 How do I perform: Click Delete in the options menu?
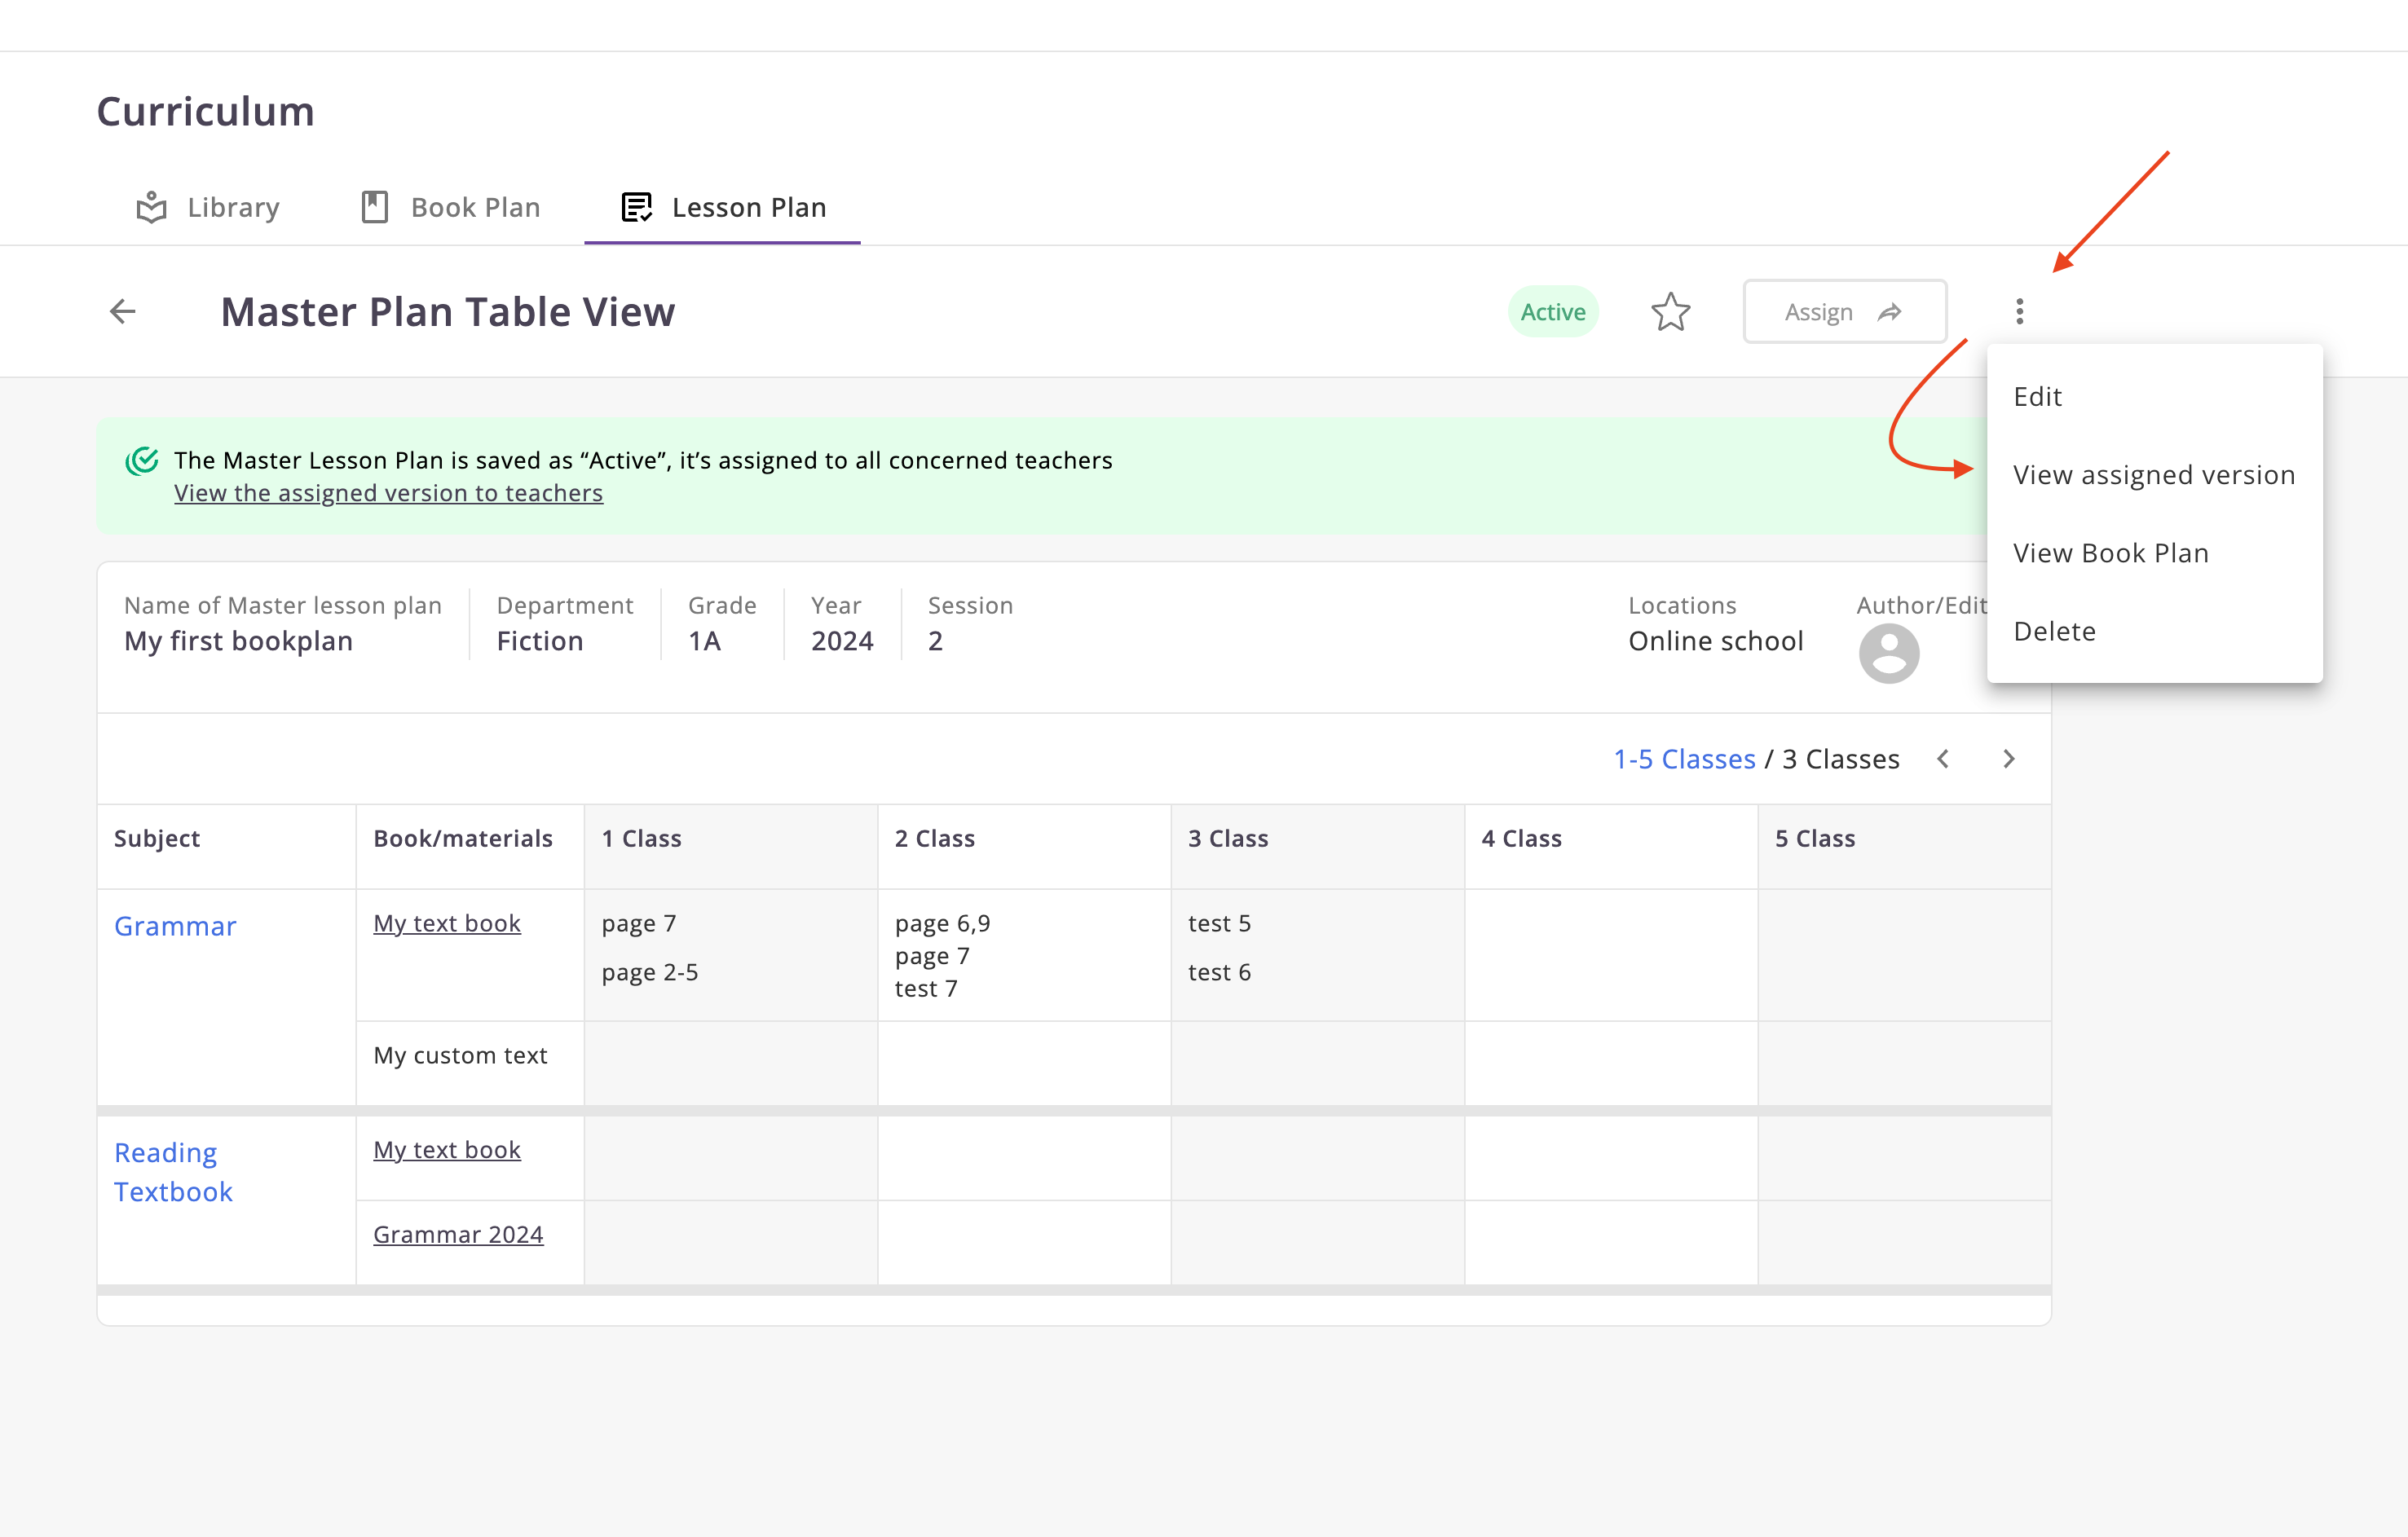point(2054,631)
